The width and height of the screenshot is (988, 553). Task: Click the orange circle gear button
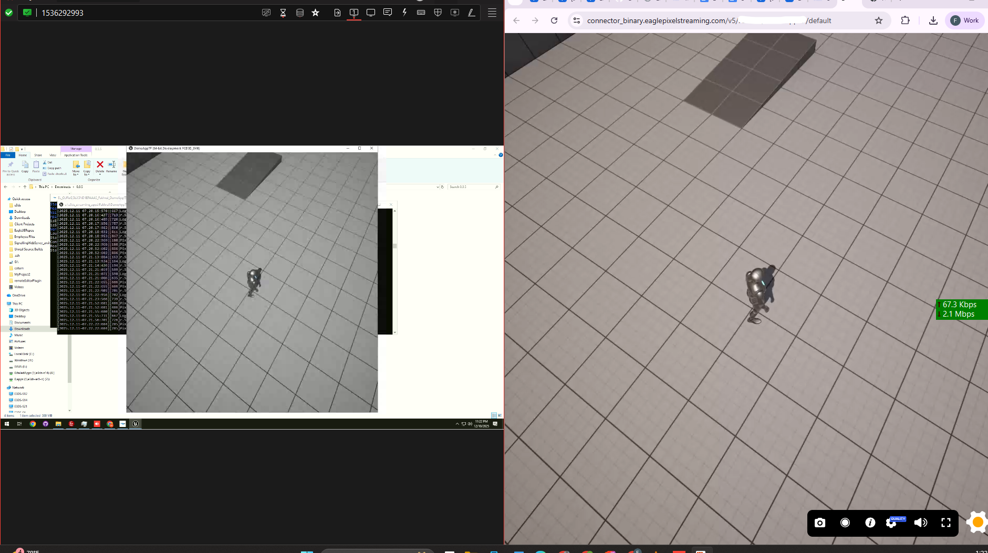tap(977, 522)
